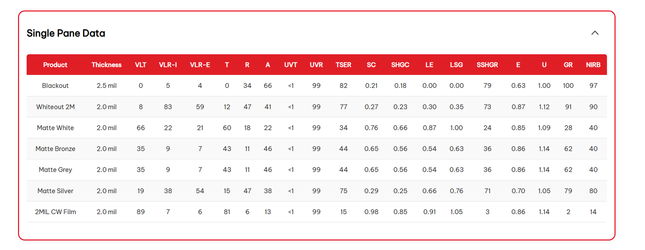
Task: Select the 2MIL CW Film product name
Action: pyautogui.click(x=55, y=212)
